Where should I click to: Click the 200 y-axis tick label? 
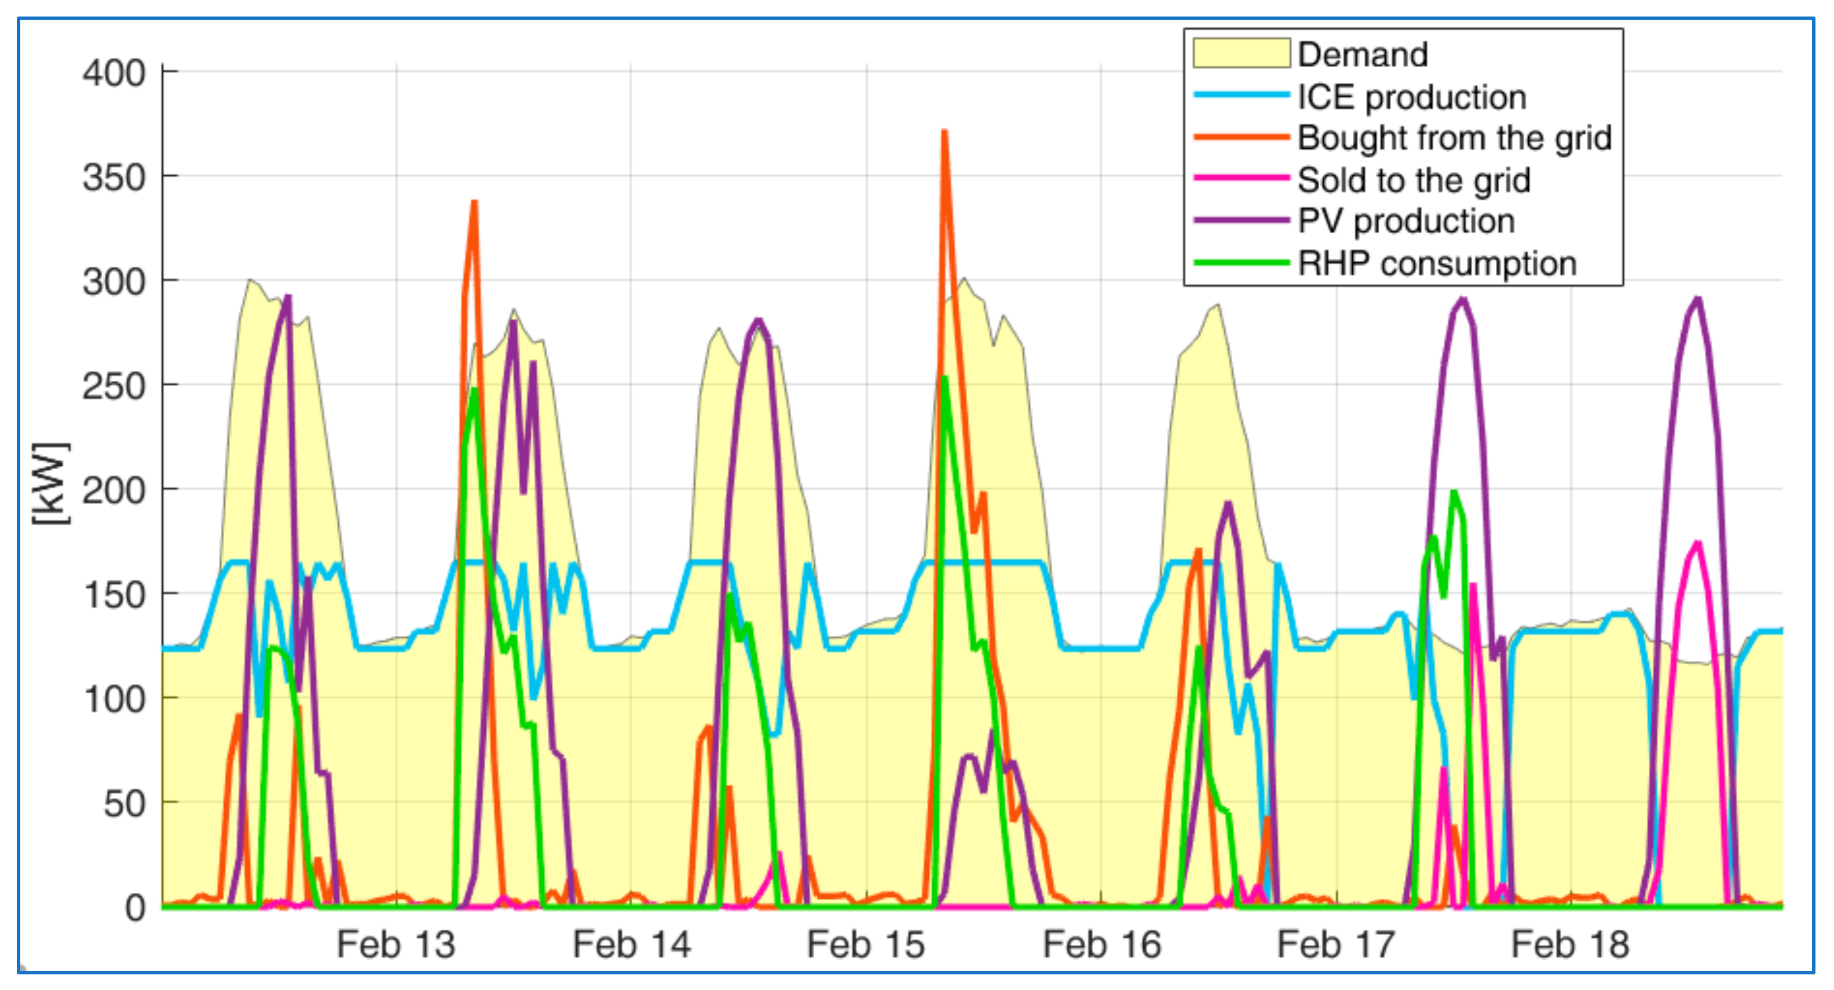coord(114,490)
